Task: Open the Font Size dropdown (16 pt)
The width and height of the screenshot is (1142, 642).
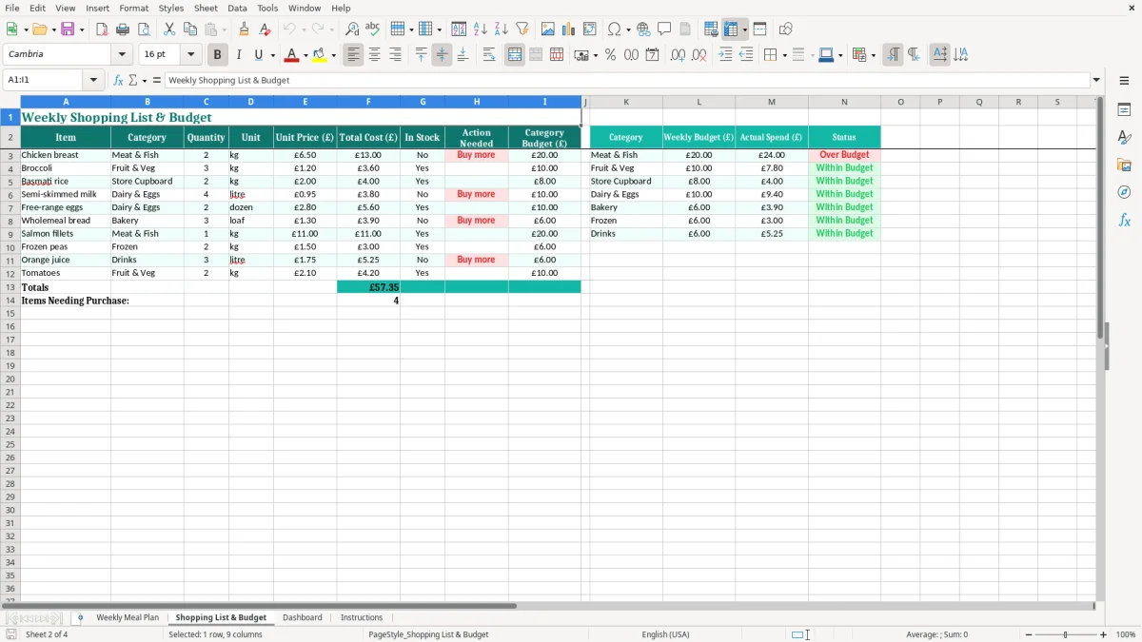Action: [190, 55]
